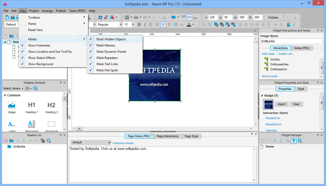Choose Reset View menu item
This screenshot has width=326, height=186.
[53, 30]
